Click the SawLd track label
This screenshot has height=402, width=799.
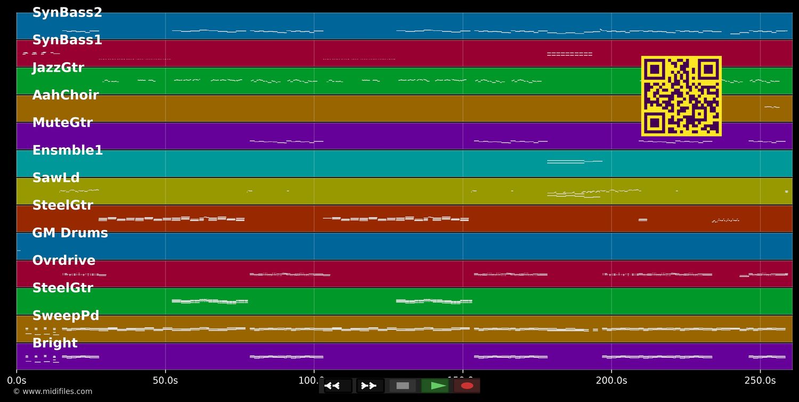tap(56, 178)
